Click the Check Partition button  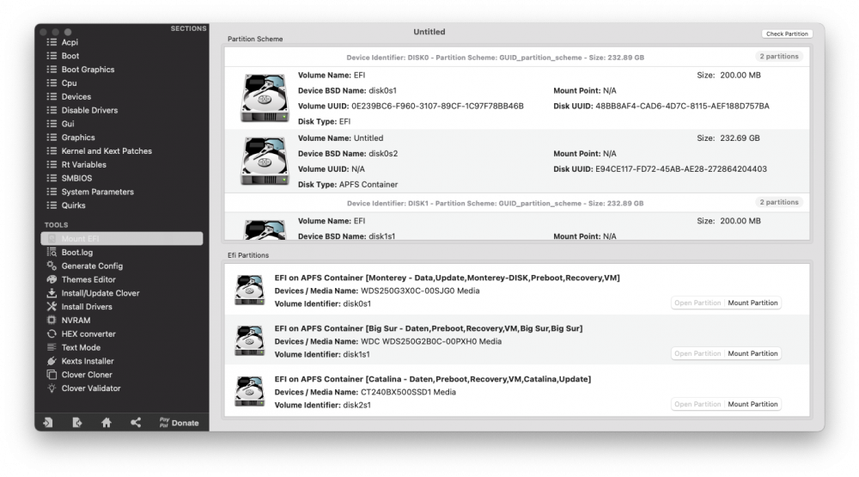[x=787, y=34]
